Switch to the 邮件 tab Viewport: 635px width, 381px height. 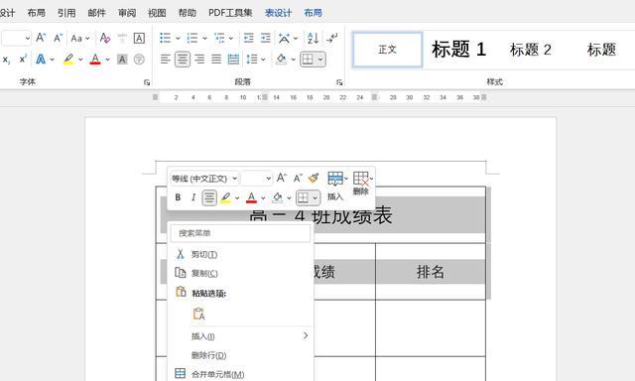click(97, 13)
